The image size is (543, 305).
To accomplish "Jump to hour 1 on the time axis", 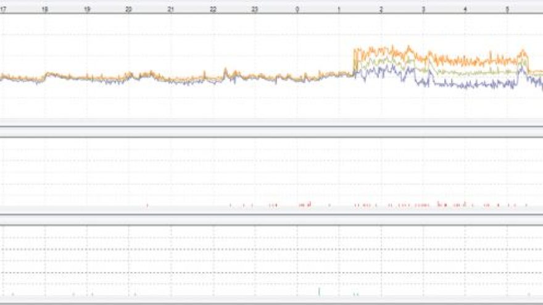I will coord(339,10).
